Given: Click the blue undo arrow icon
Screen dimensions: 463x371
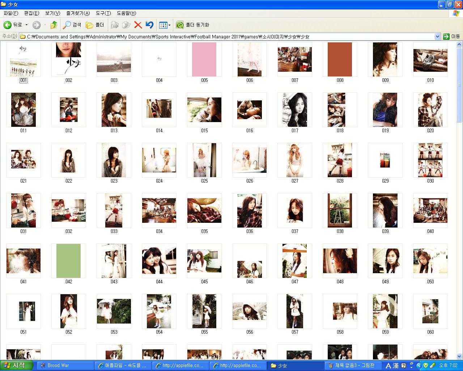Looking at the screenshot, I should [x=149, y=25].
